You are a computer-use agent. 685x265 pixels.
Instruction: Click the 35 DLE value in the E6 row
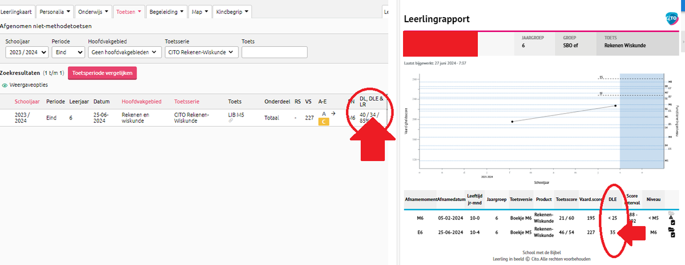click(x=612, y=232)
